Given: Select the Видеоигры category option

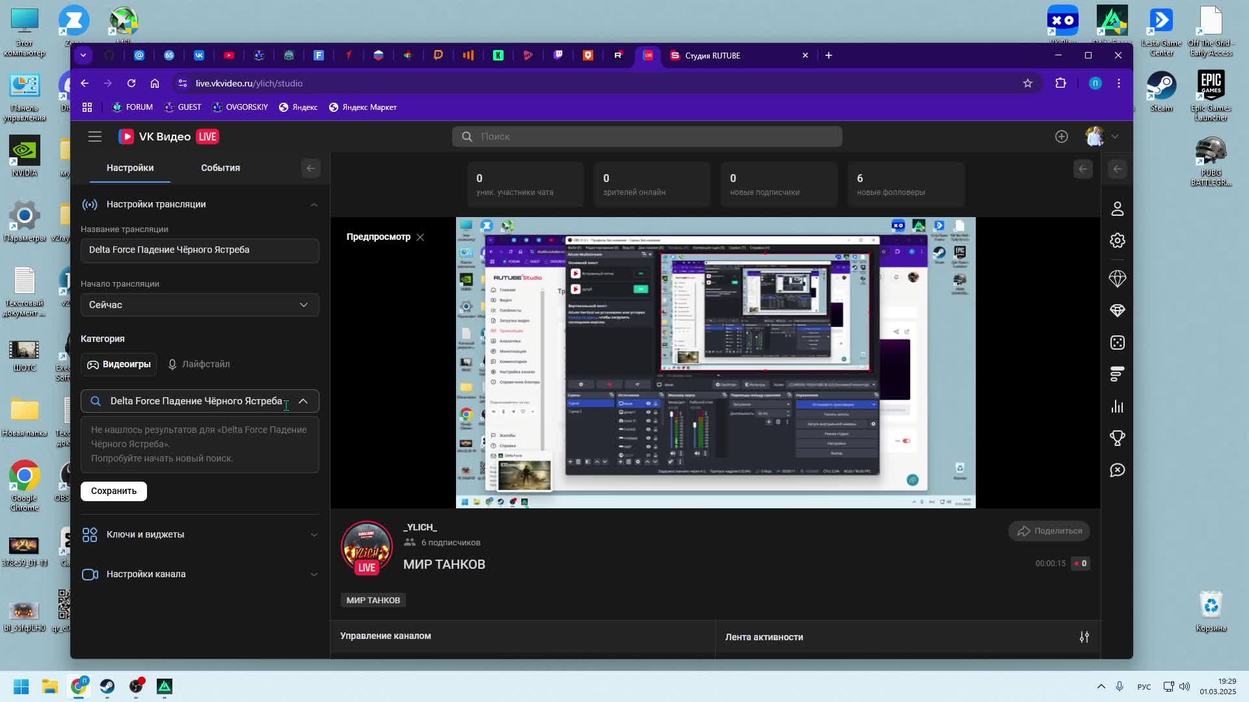Looking at the screenshot, I should pyautogui.click(x=119, y=364).
